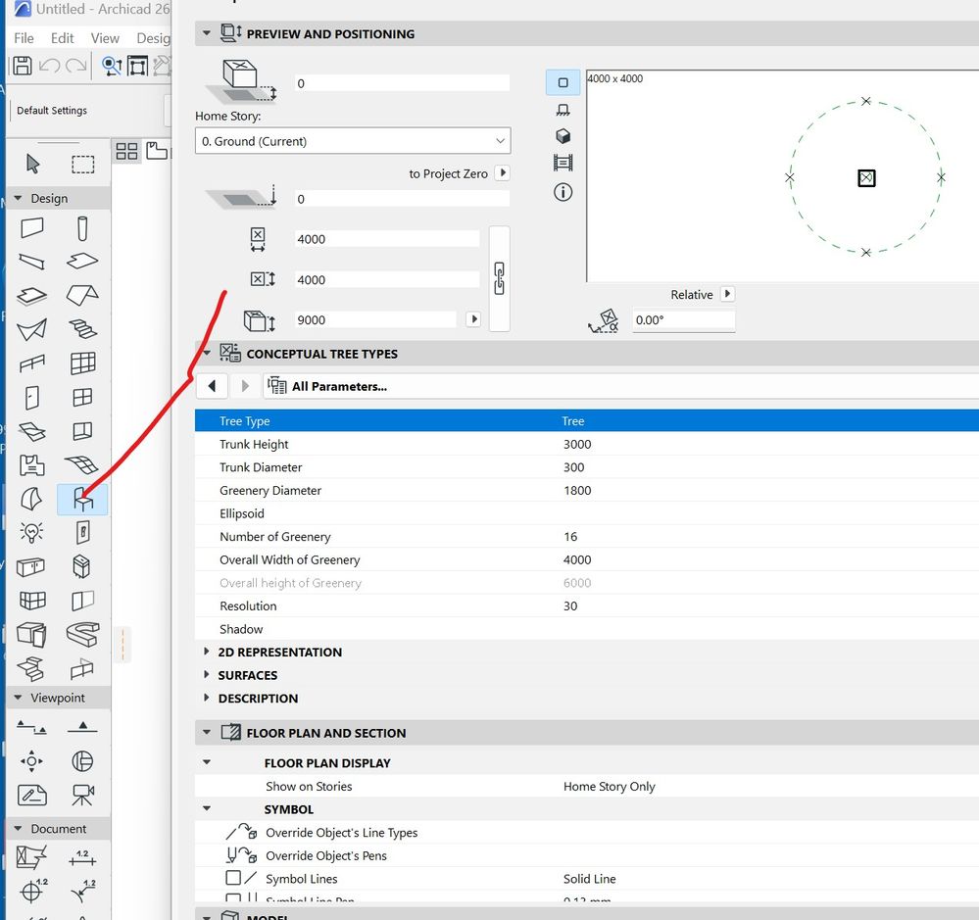Choose the Column tool
Image resolution: width=979 pixels, height=920 pixels.
(82, 228)
